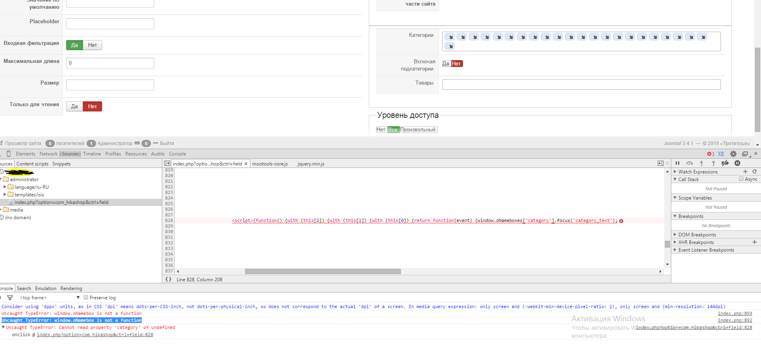Deactivate all breakpoints
The image size is (761, 353).
pyautogui.click(x=725, y=163)
